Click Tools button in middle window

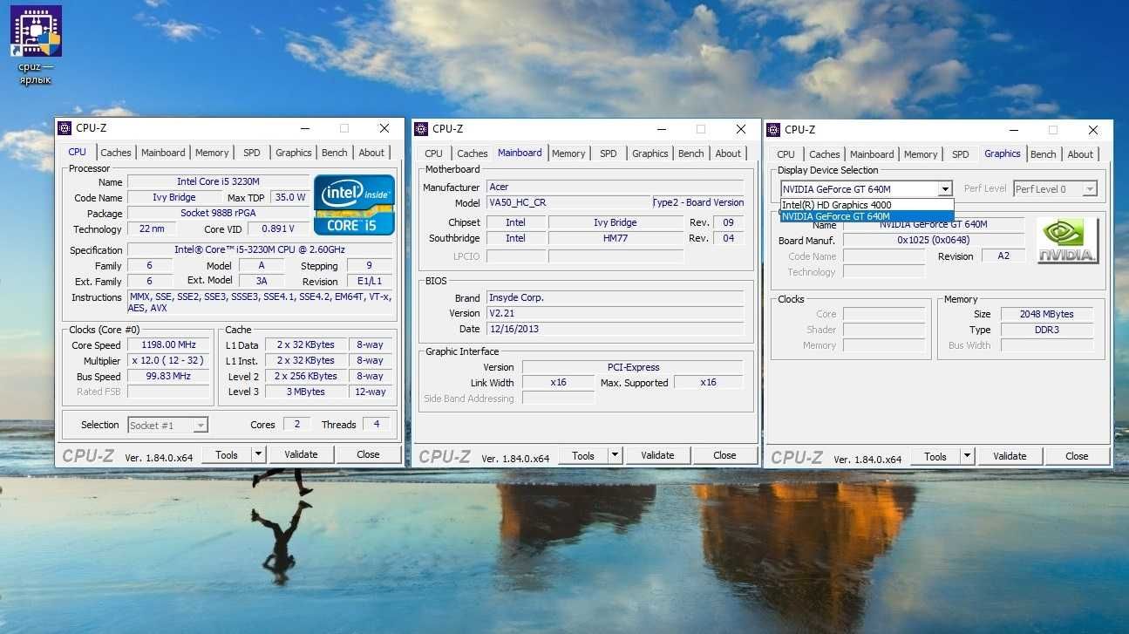583,455
